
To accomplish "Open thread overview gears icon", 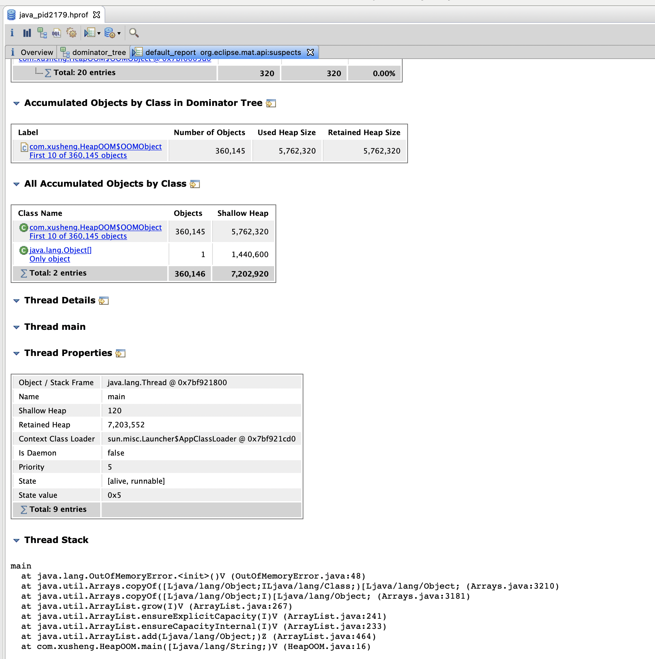I will point(71,33).
